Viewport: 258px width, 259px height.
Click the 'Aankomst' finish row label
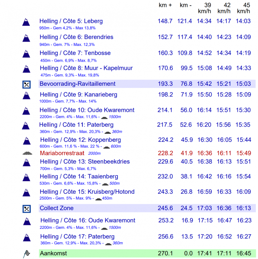(53, 253)
